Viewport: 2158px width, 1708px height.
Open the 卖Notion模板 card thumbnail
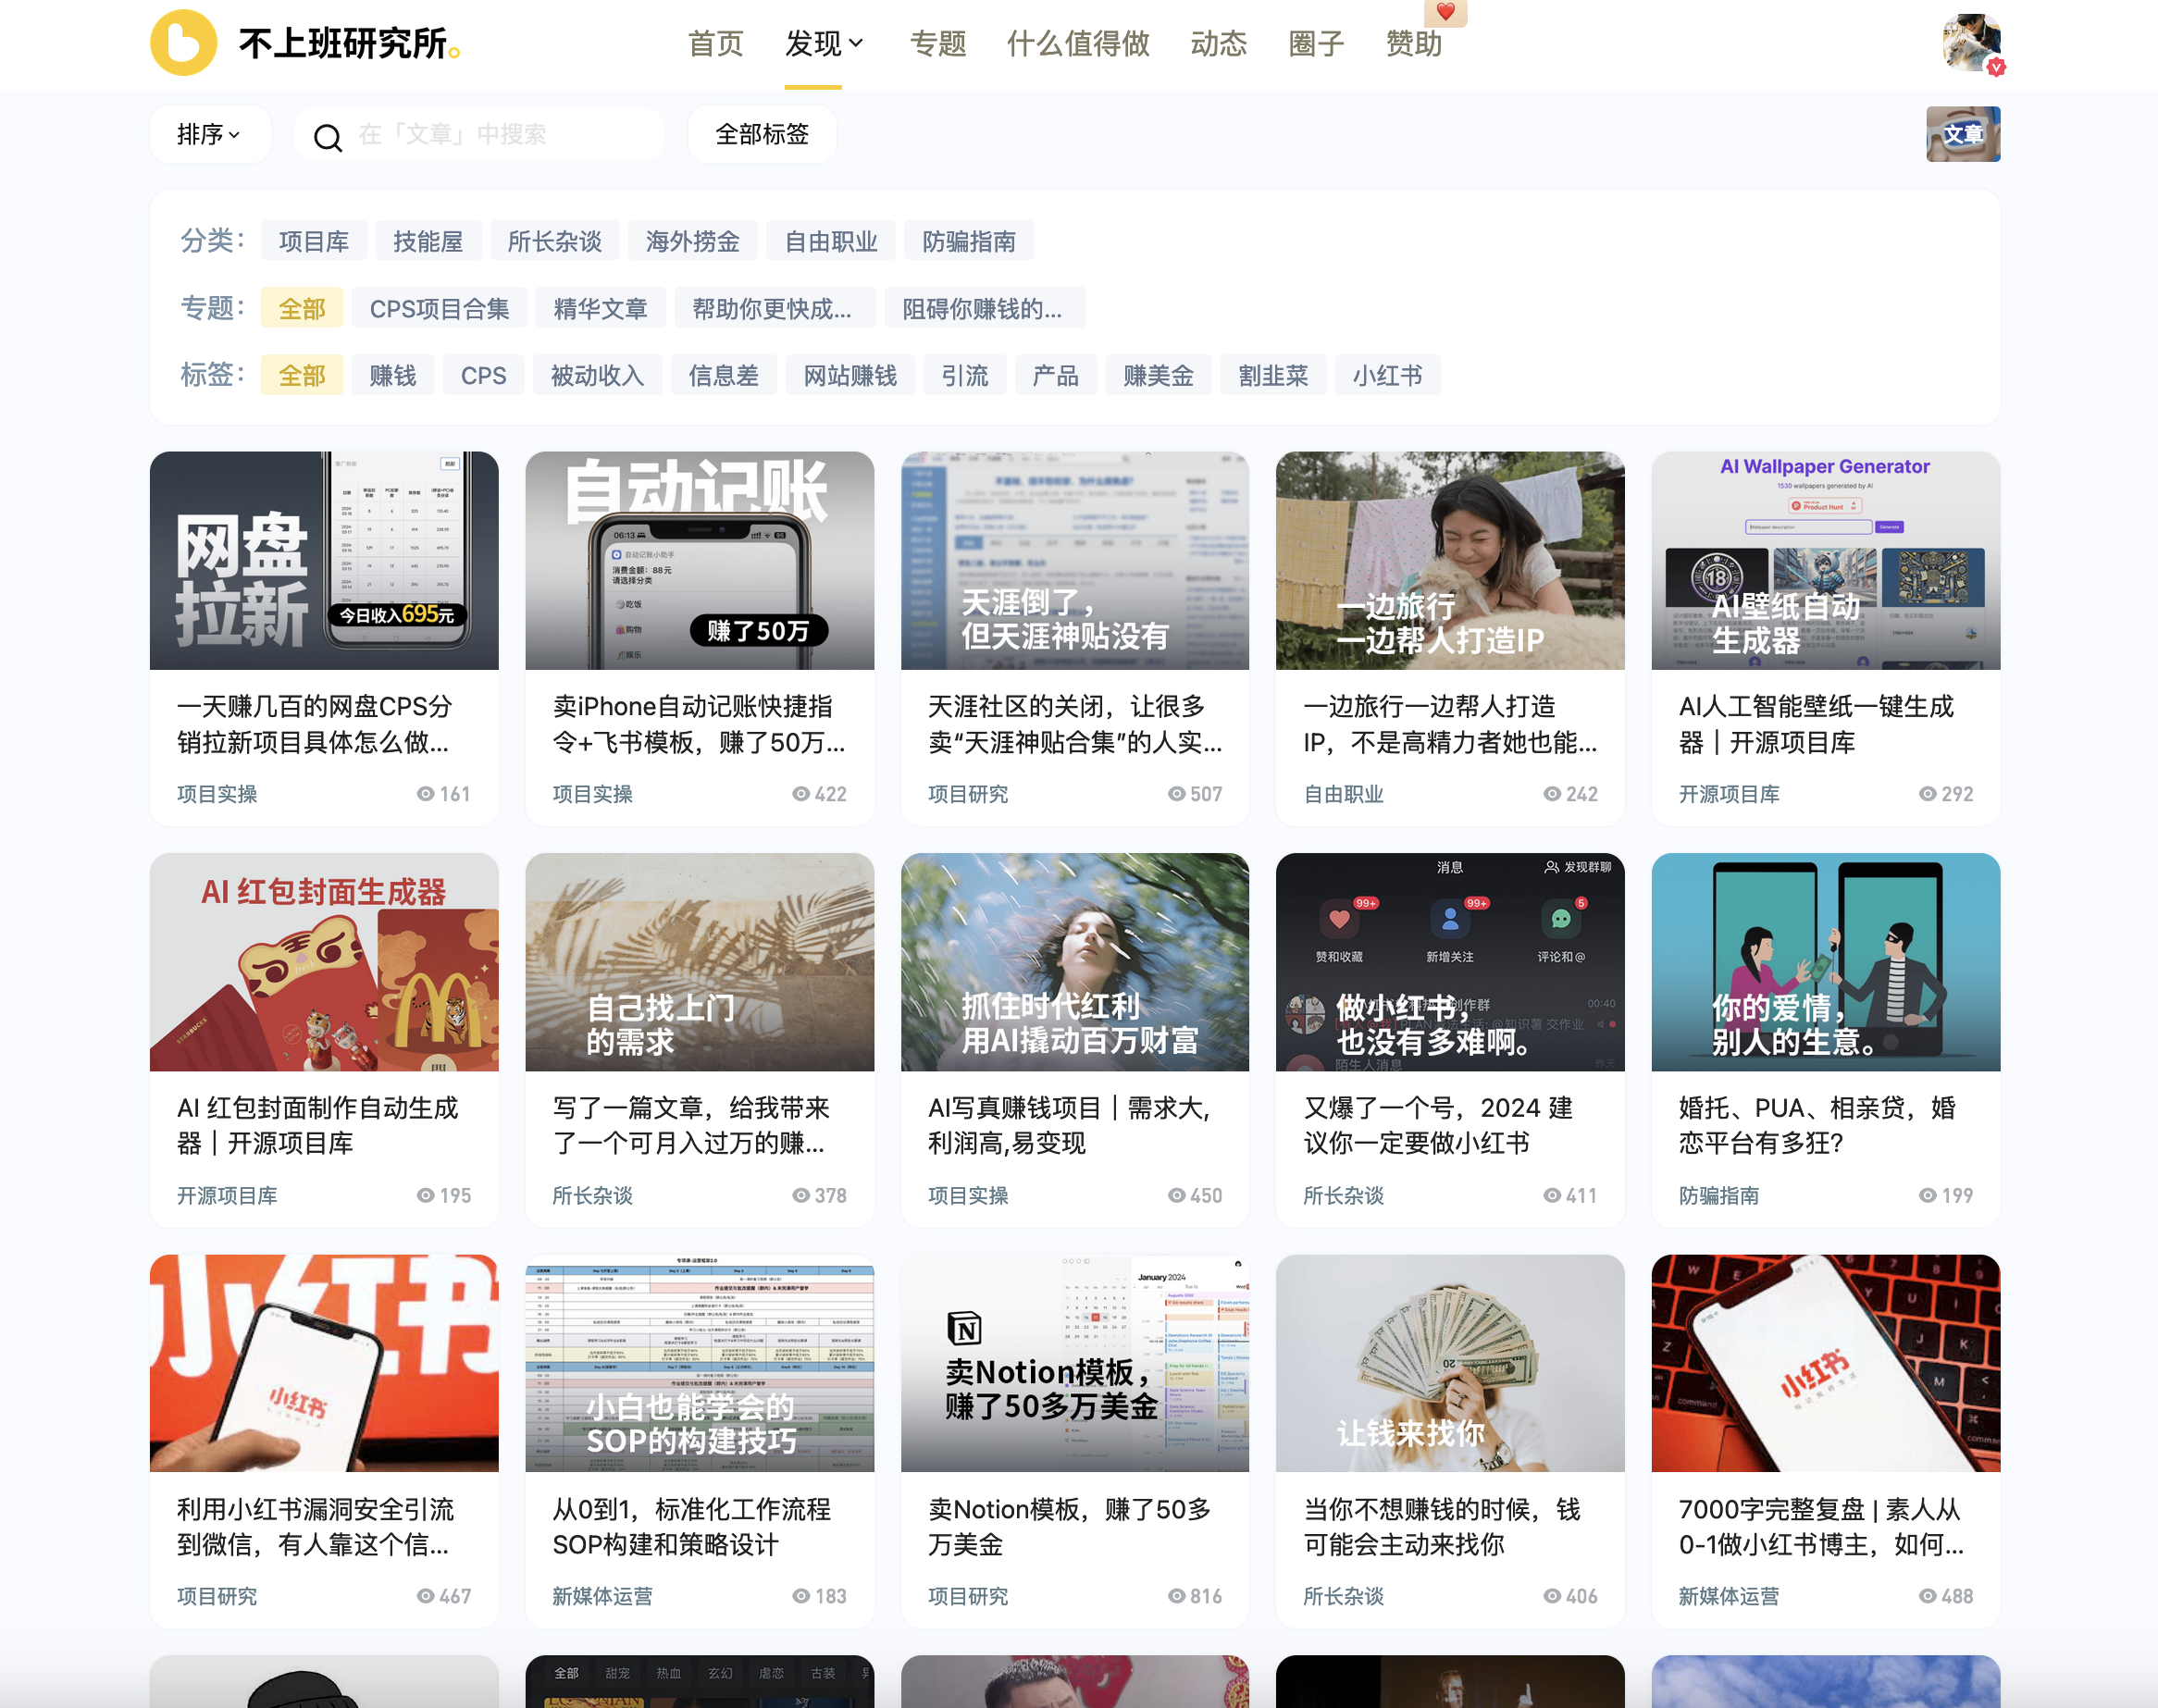pos(1075,1363)
